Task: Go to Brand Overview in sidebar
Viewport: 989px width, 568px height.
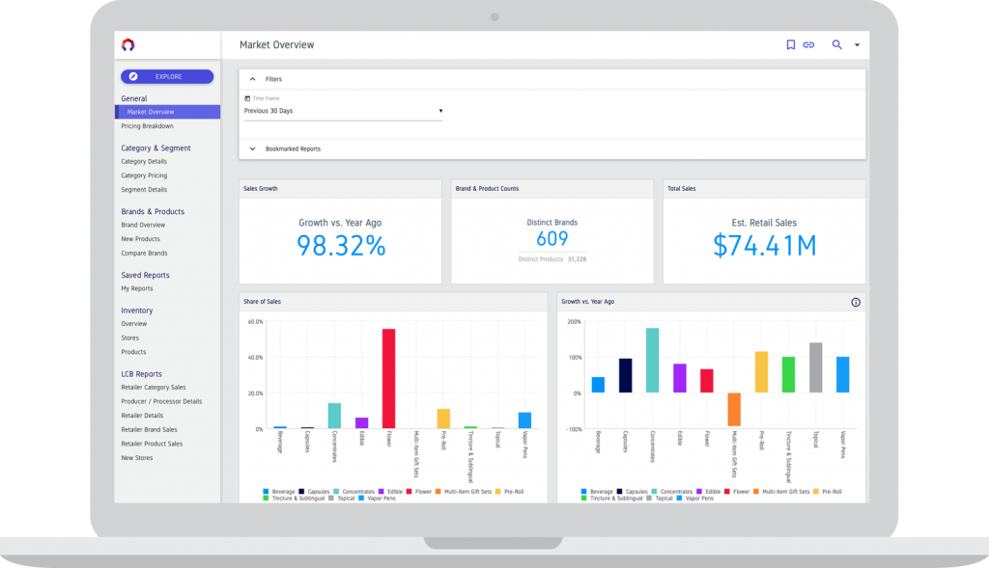Action: pyautogui.click(x=143, y=225)
